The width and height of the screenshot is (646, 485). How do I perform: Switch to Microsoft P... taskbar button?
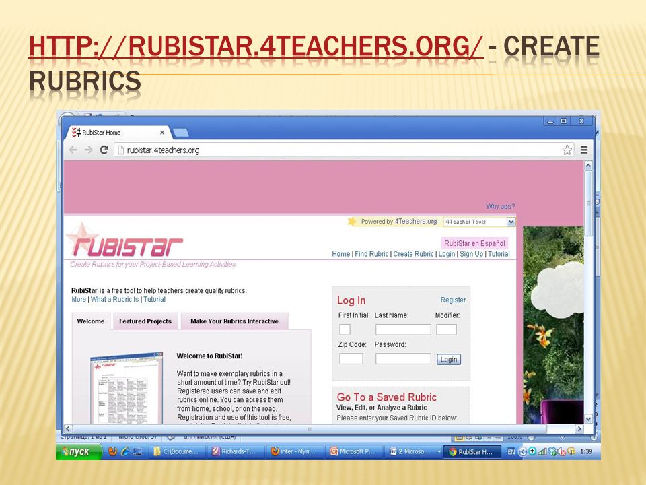(x=353, y=451)
